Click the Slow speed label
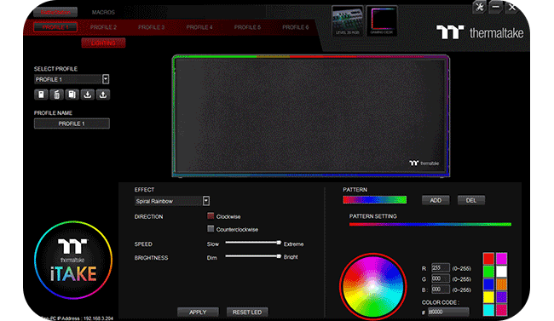Viewport: 554px width, 321px height. point(213,244)
